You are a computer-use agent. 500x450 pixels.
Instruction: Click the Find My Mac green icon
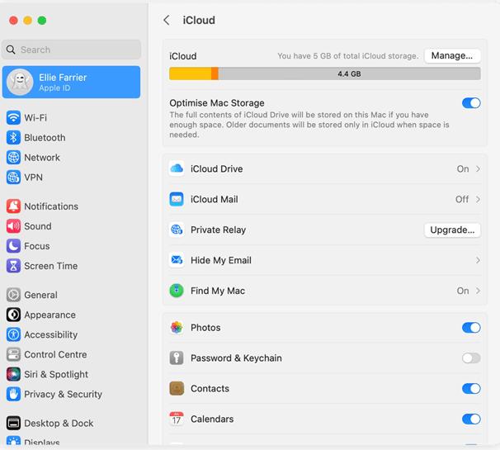coord(177,291)
